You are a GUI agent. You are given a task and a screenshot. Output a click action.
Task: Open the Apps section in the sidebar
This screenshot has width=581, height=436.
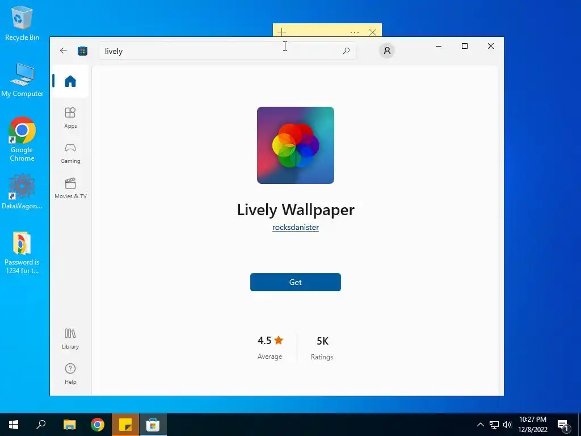coord(70,118)
